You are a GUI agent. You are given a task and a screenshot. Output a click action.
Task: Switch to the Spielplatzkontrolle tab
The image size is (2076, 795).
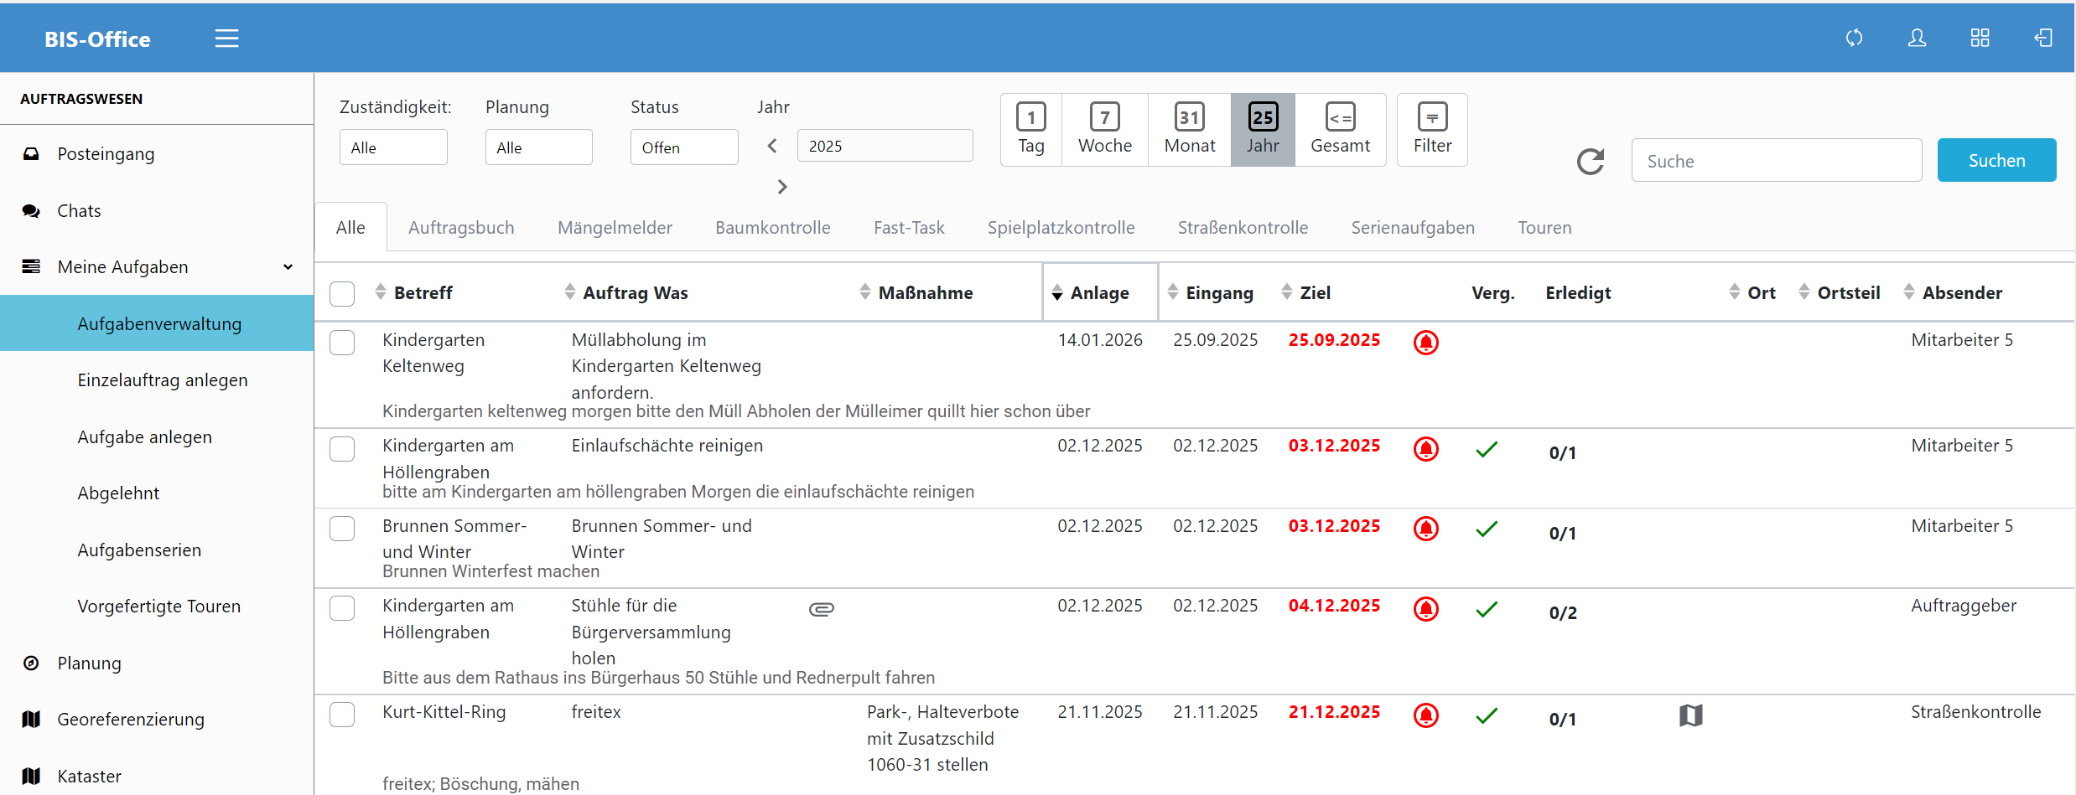[1061, 228]
